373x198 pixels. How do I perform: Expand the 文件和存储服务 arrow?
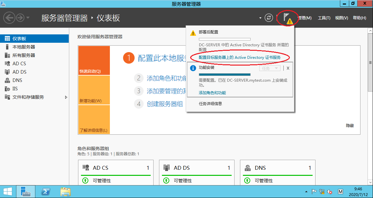click(x=66, y=97)
